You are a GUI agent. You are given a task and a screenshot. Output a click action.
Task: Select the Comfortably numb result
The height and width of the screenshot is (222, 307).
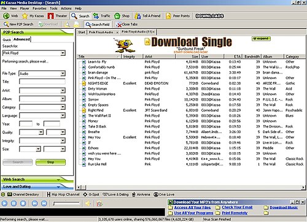tap(101, 67)
